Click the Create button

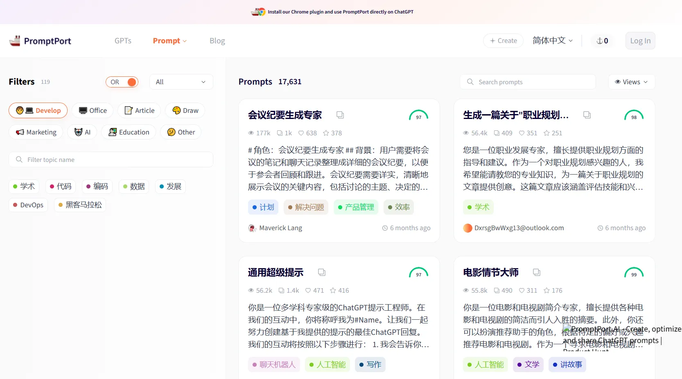point(504,40)
